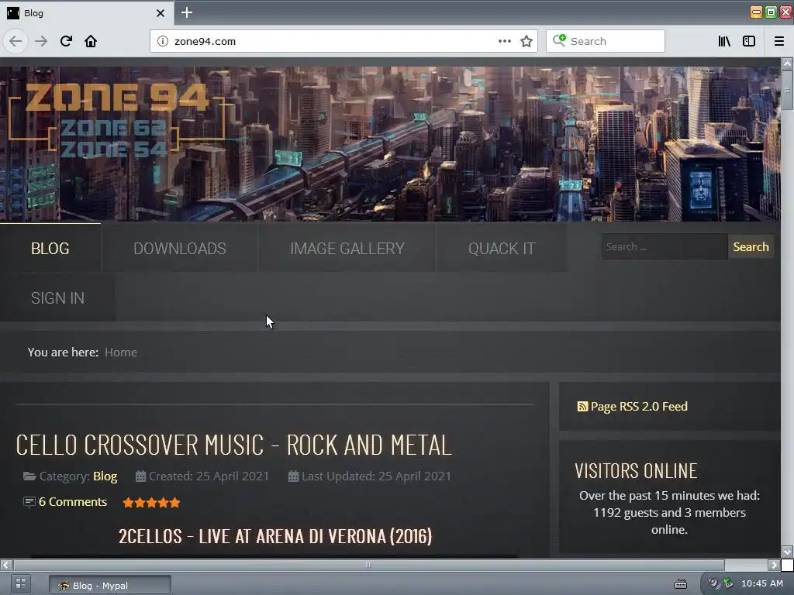Click the orange RSS feed icon

click(582, 406)
